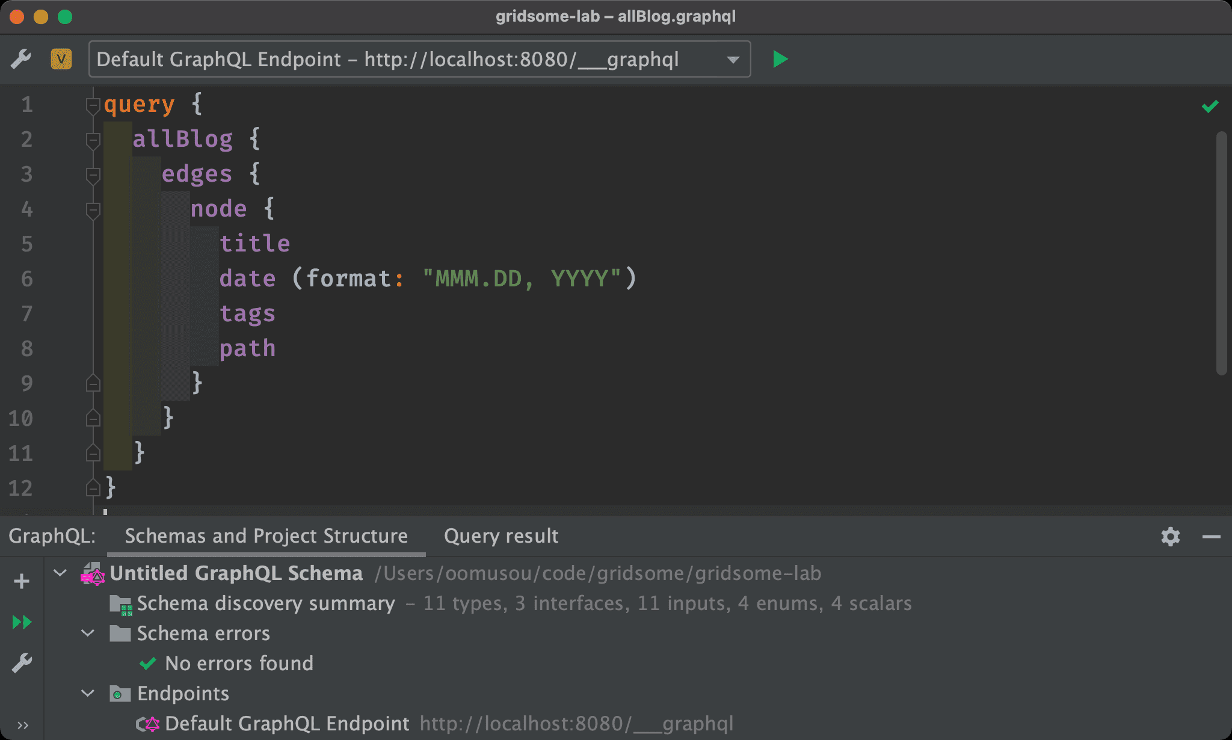Open the wrench icon in the GraphQL panel sidebar

pos(22,663)
